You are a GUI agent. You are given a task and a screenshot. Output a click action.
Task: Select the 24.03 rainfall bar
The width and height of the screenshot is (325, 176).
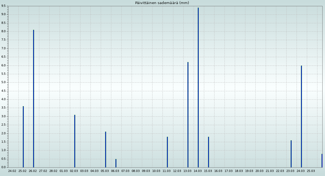(301, 116)
